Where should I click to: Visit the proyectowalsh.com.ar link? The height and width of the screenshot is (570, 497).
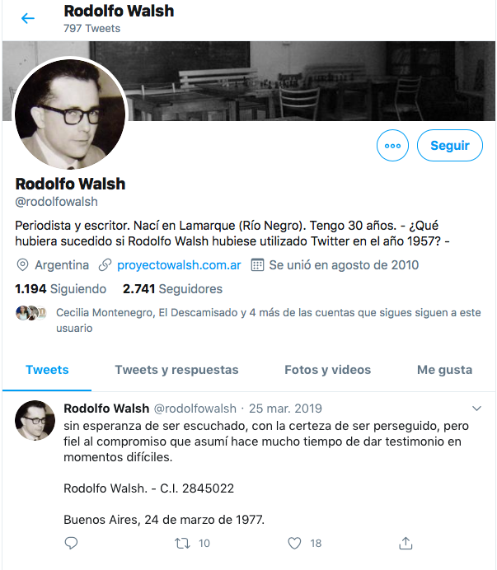[179, 265]
